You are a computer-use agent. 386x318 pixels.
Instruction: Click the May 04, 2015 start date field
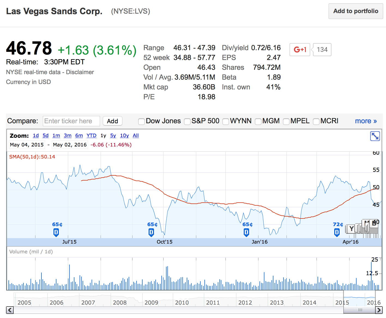click(x=27, y=145)
